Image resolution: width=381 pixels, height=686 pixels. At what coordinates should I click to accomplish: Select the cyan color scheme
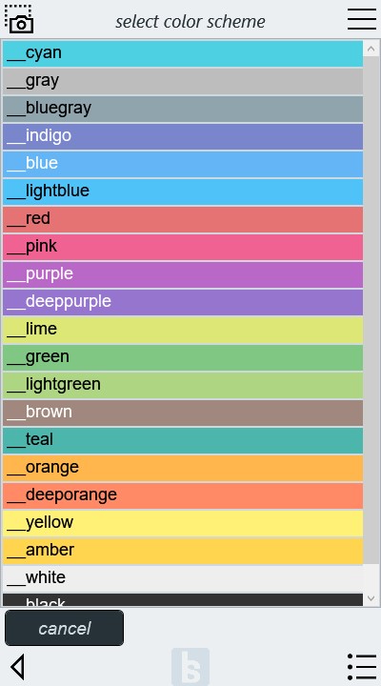[x=183, y=53]
